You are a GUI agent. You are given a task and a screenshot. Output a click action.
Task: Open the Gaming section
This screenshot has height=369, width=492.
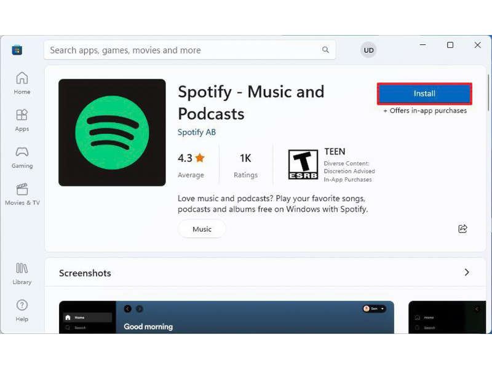[22, 157]
